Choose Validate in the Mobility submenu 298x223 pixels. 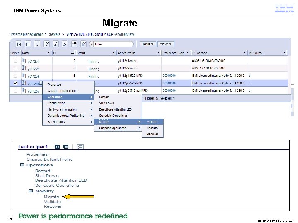click(152, 128)
